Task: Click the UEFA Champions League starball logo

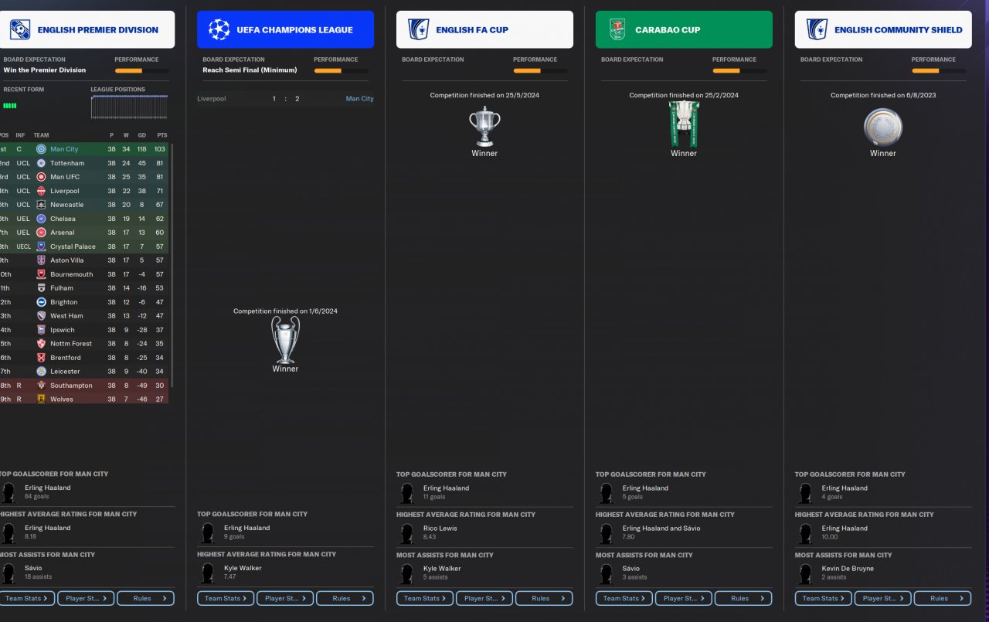Action: pos(219,30)
